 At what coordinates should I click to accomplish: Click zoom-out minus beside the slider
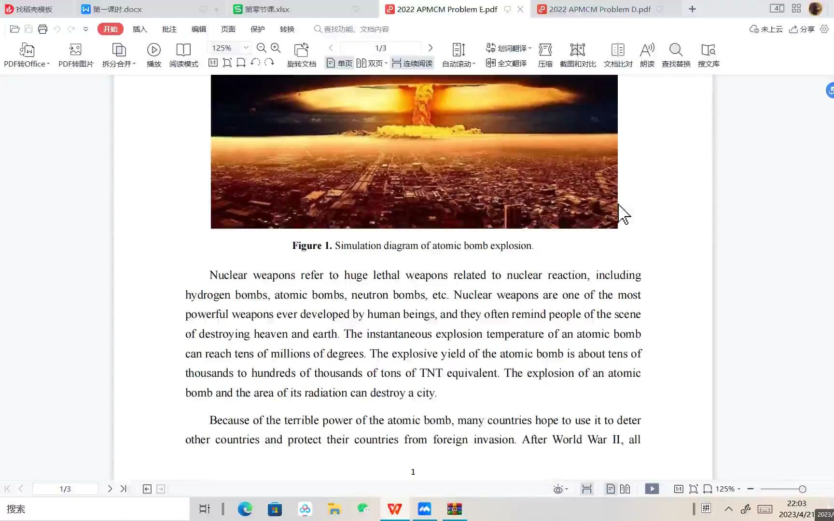(751, 489)
